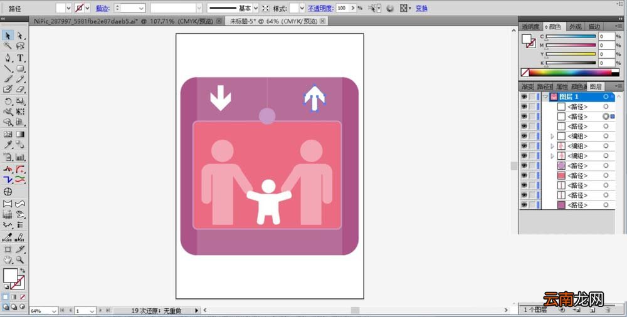The image size is (627, 317).
Task: Expand the white-thumbnail 编组 row
Action: point(552,137)
